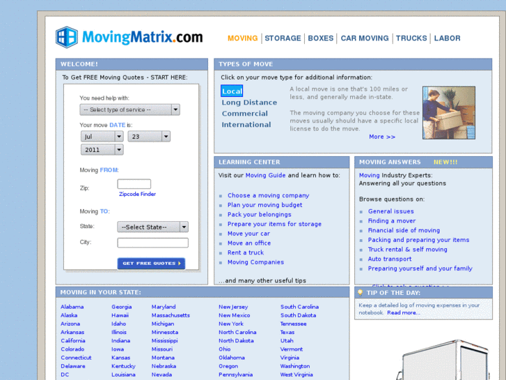
Task: Open the LABOR navigation tab
Action: pyautogui.click(x=448, y=38)
